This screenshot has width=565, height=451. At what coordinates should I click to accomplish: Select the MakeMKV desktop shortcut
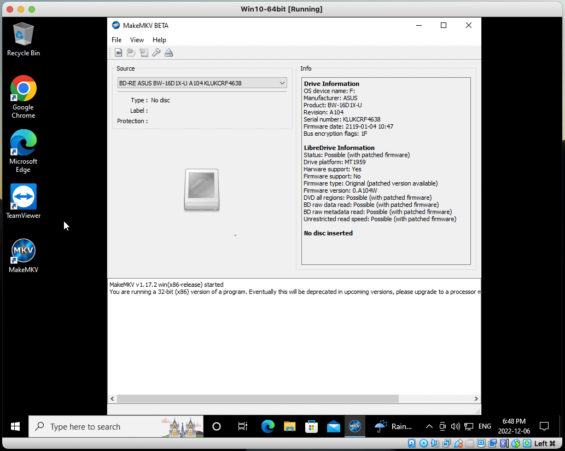click(24, 256)
